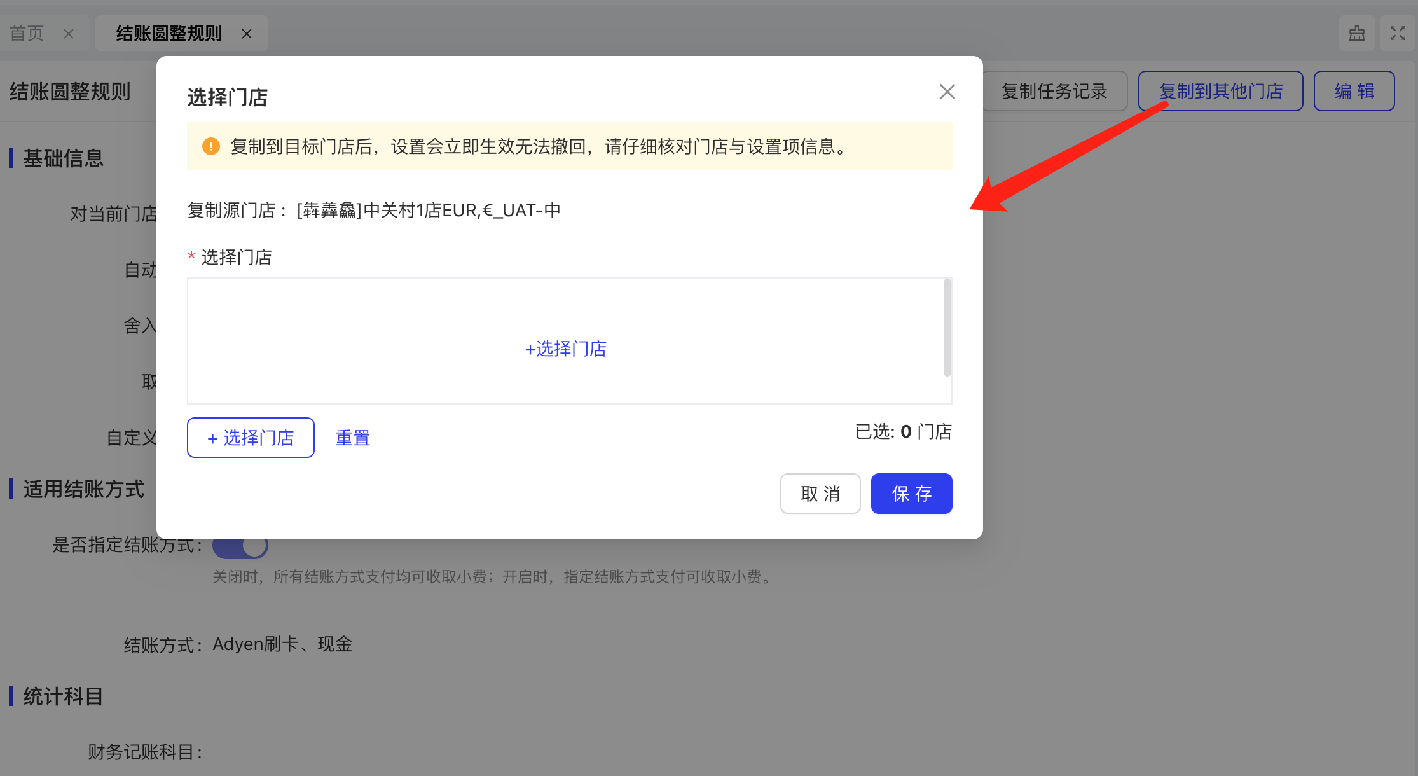Switch to the 首页 tab

27,33
